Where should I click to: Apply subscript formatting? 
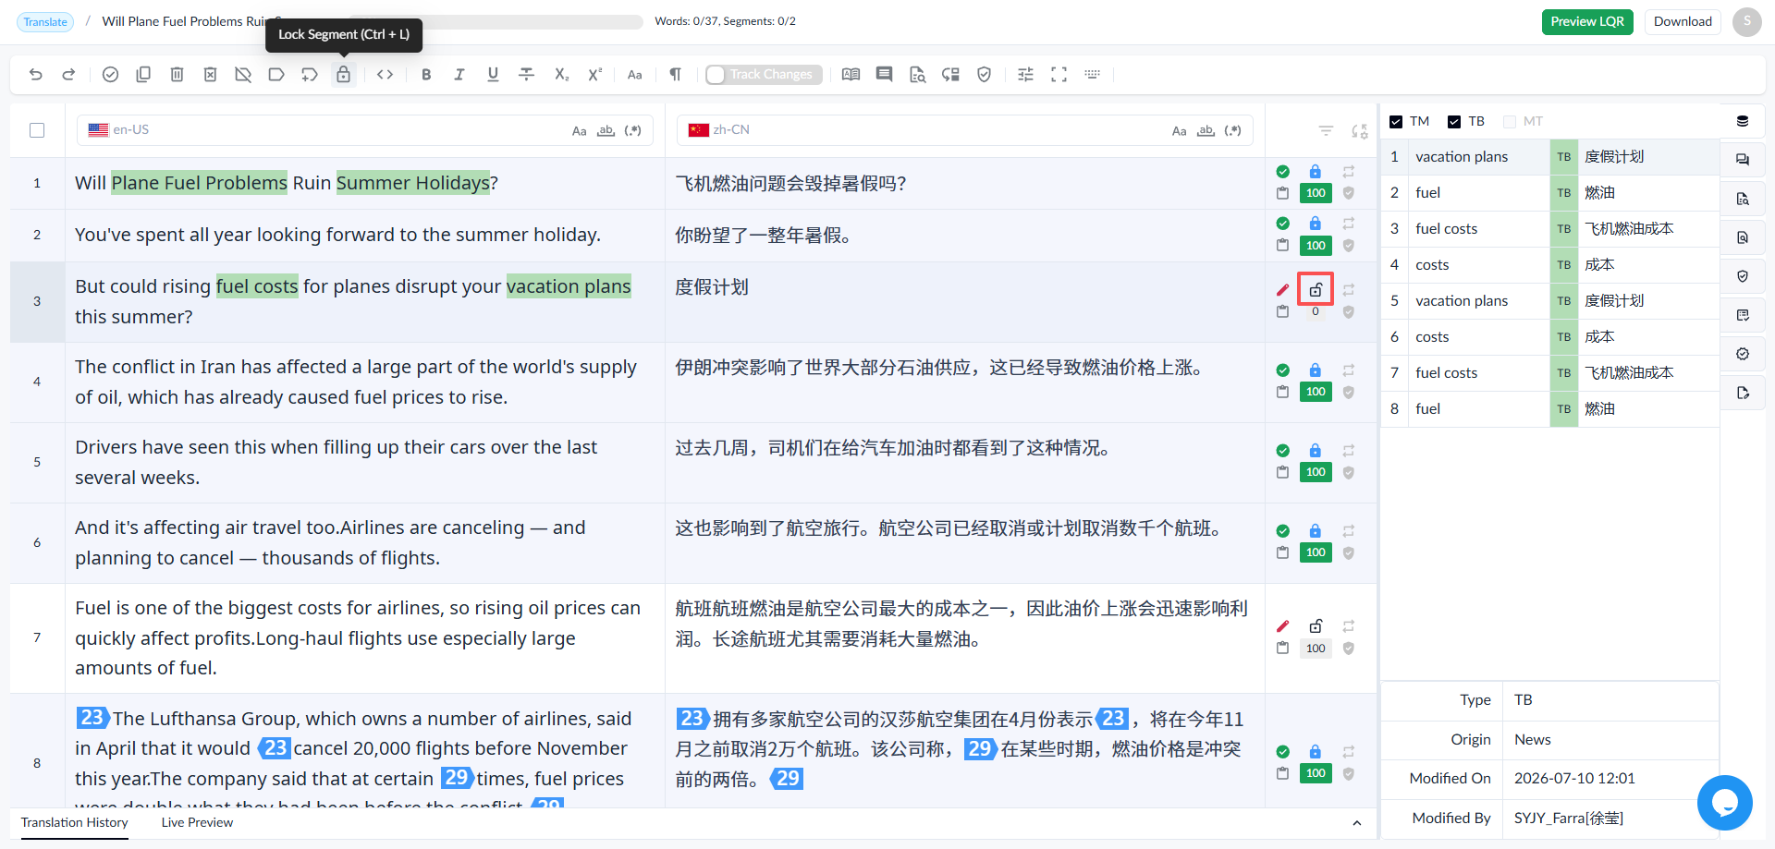(561, 75)
